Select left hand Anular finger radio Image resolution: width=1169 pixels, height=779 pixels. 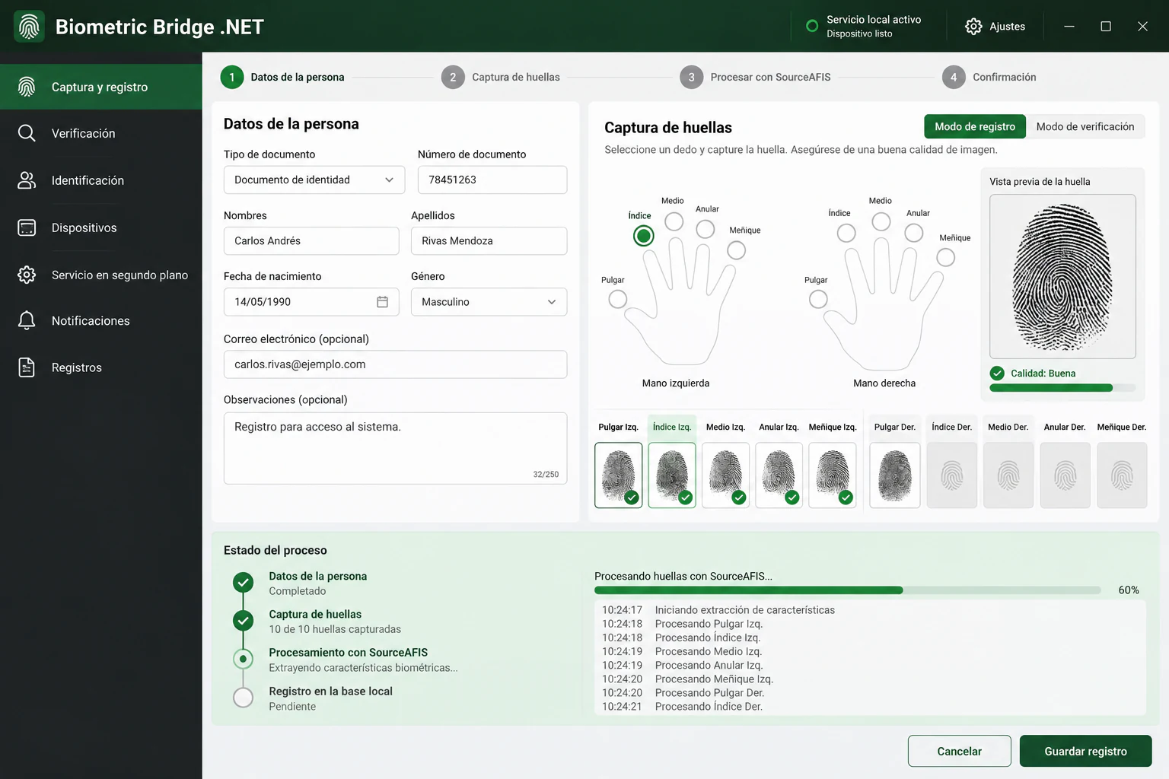tap(706, 229)
